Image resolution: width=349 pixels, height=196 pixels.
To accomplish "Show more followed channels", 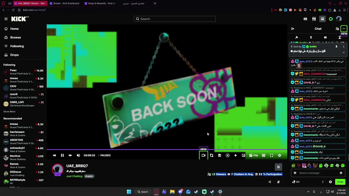I will click(9, 111).
